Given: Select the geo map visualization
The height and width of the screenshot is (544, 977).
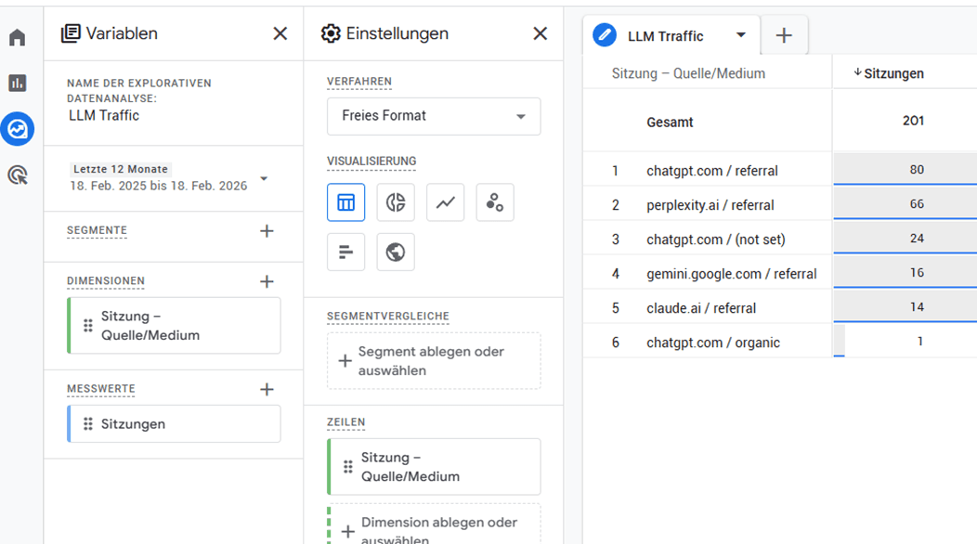Looking at the screenshot, I should [396, 252].
